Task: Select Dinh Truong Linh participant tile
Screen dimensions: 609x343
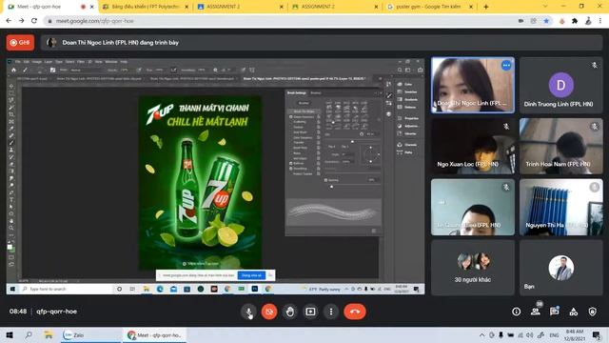Action: tap(560, 85)
